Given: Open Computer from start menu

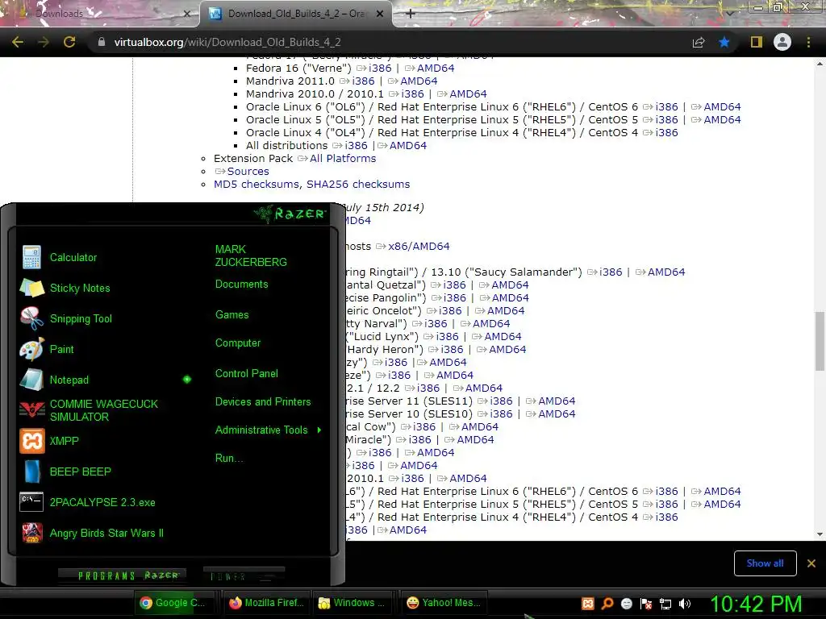Looking at the screenshot, I should pyautogui.click(x=238, y=343).
